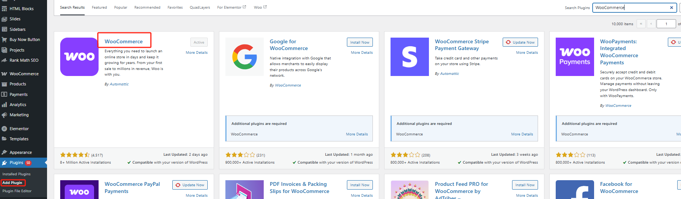
Task: Click the current page number field
Action: (x=666, y=24)
